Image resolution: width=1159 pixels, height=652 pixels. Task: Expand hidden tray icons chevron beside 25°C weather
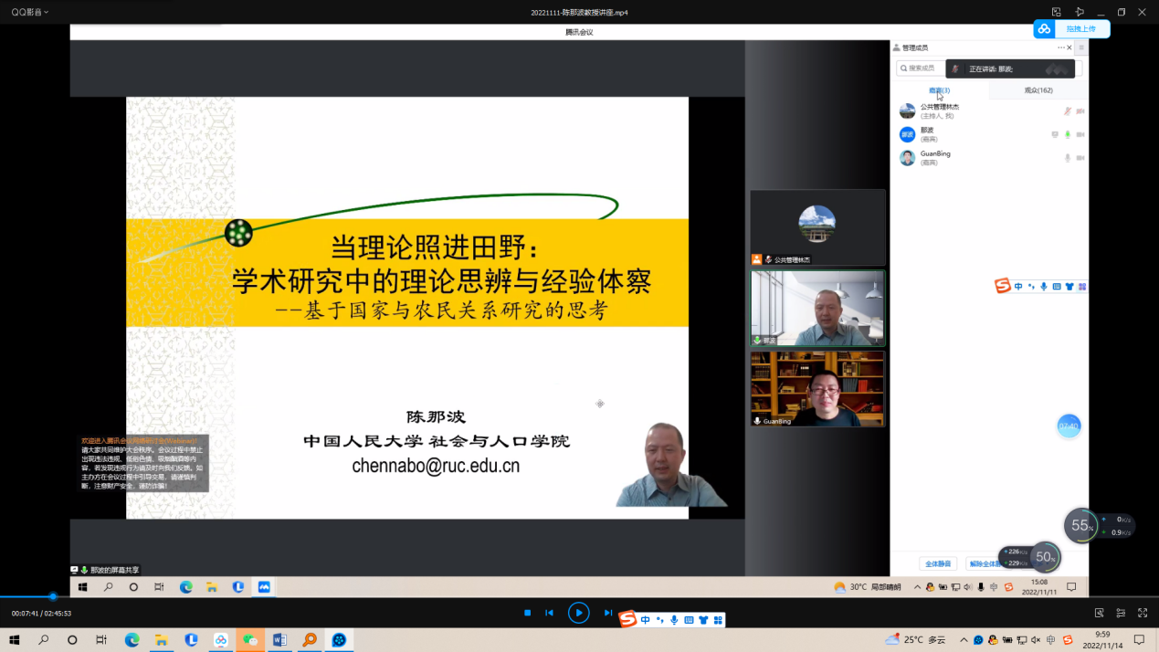point(964,640)
